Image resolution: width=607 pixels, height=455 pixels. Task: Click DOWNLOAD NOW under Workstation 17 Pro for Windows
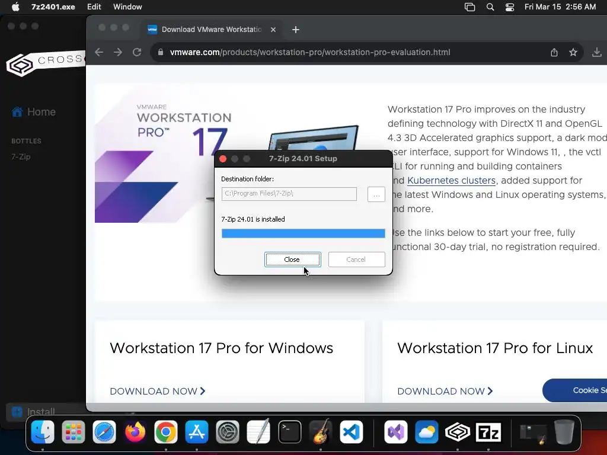(158, 391)
